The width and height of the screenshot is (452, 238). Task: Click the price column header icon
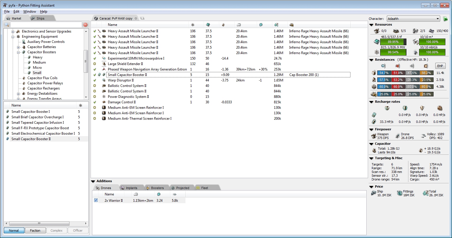(276, 25)
